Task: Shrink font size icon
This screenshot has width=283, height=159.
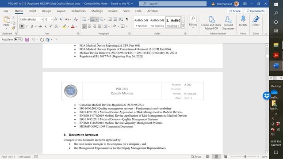Action: (x=61, y=19)
